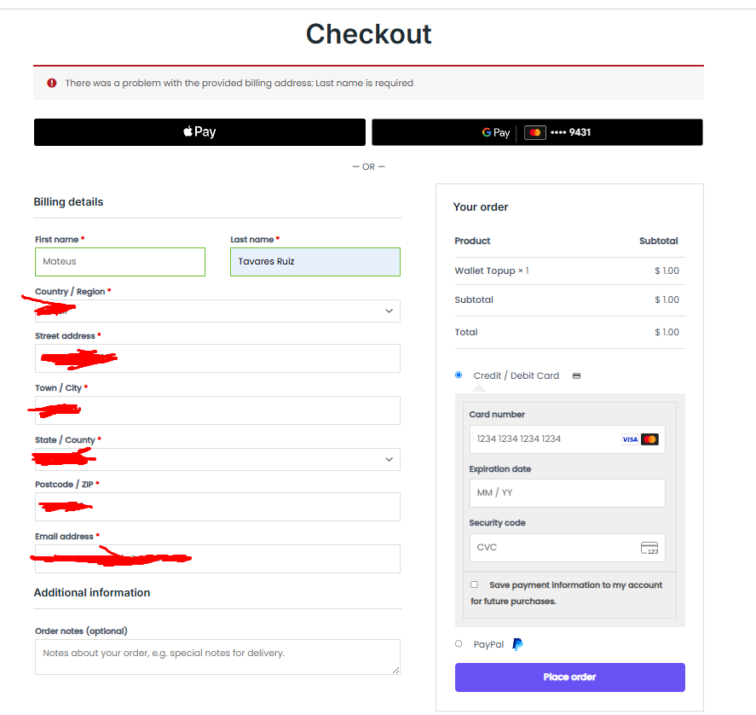Select the PayPal payment radio button
Image resolution: width=756 pixels, height=715 pixels.
point(459,643)
